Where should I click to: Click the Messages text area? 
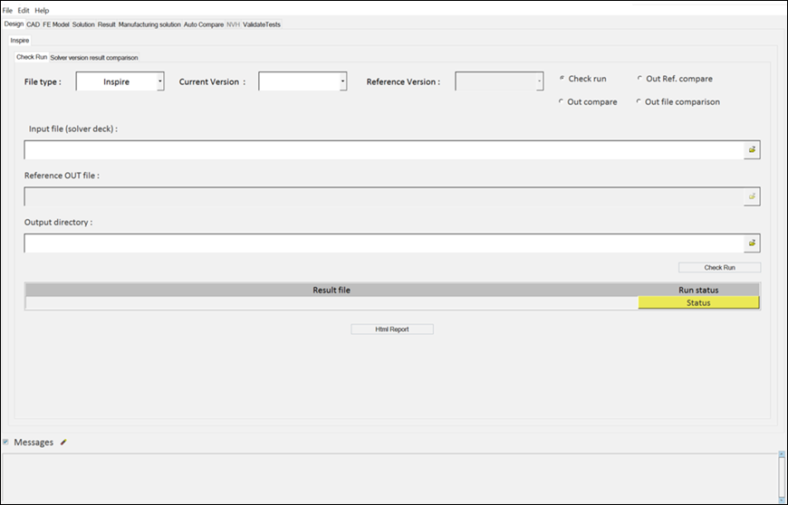[x=390, y=479]
